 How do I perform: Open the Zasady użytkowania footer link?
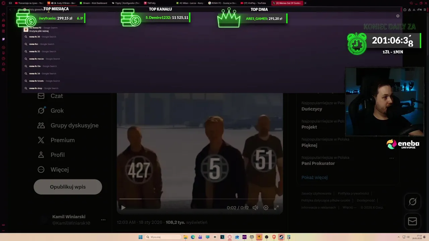[x=316, y=193]
